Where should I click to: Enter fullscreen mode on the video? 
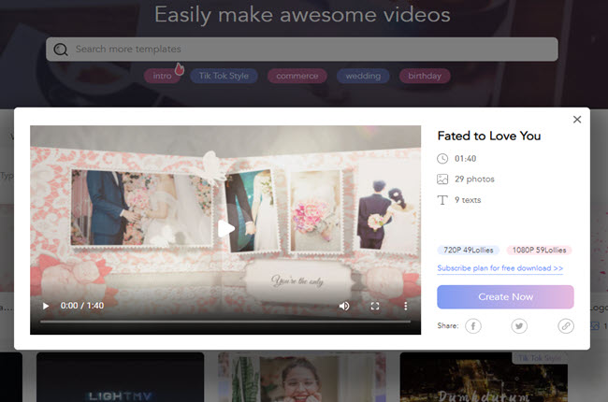[x=375, y=306]
